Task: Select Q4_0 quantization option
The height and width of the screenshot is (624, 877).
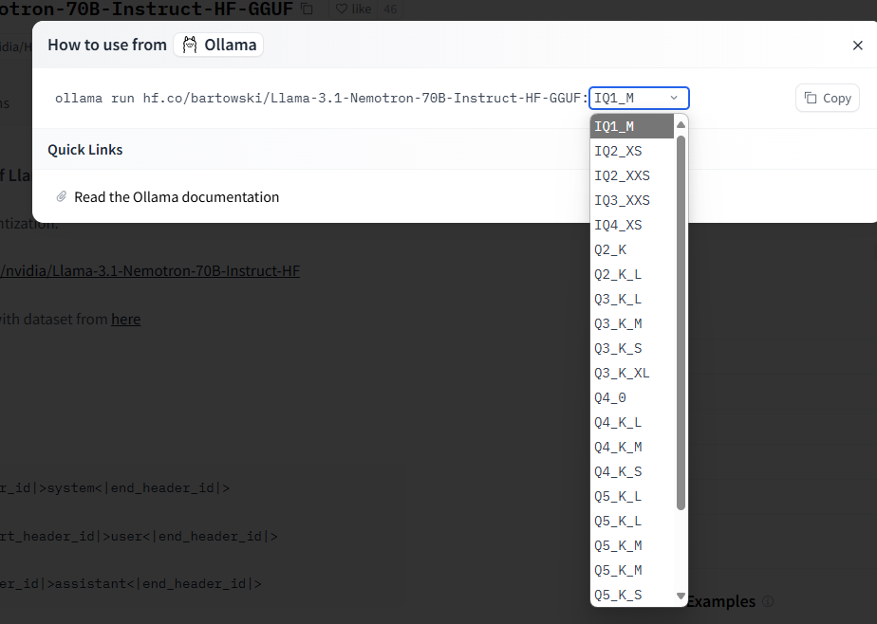Action: [x=632, y=397]
